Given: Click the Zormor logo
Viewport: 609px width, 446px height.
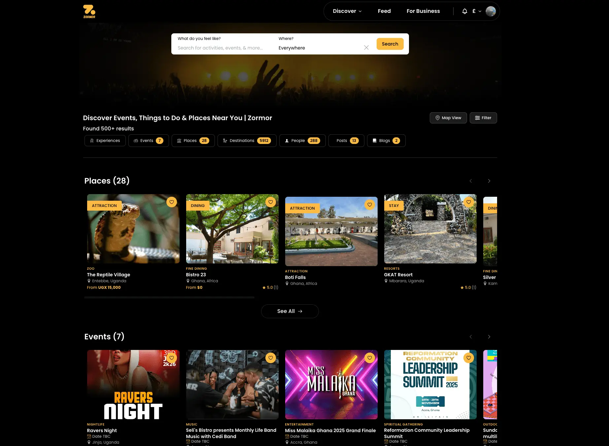Looking at the screenshot, I should coord(89,12).
